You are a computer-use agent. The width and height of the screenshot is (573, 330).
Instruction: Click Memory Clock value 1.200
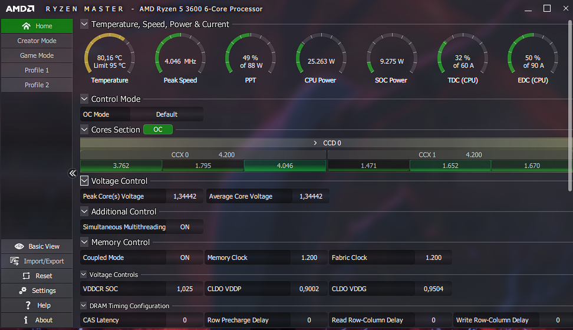coord(309,258)
